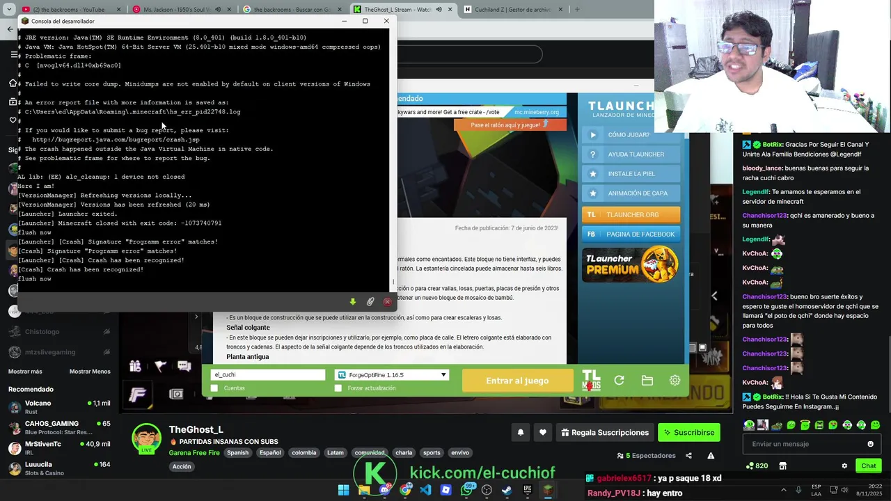This screenshot has height=501, width=891.
Task: Open PAGINA DE FACEBOOK link button
Action: click(x=631, y=234)
